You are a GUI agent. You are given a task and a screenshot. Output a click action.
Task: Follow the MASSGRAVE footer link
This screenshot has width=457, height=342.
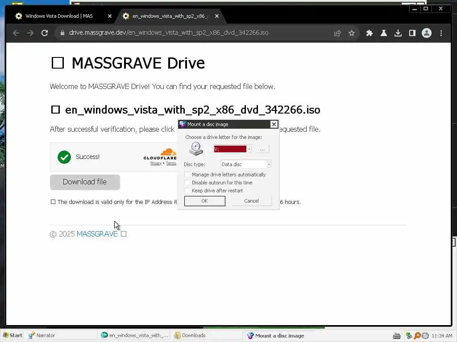(x=97, y=234)
